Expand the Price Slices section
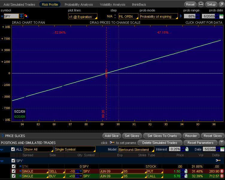Image resolution: width=225 pixels, height=180 pixels. 3,136
